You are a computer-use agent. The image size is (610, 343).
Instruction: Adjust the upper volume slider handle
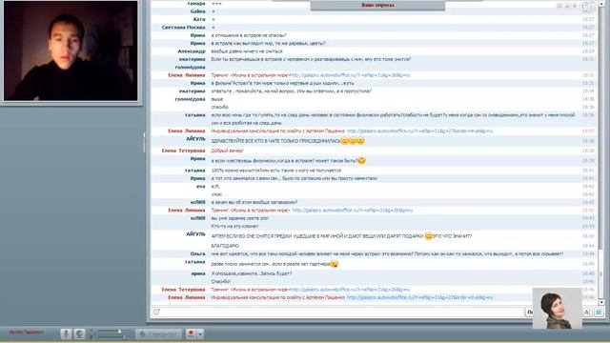119,332
